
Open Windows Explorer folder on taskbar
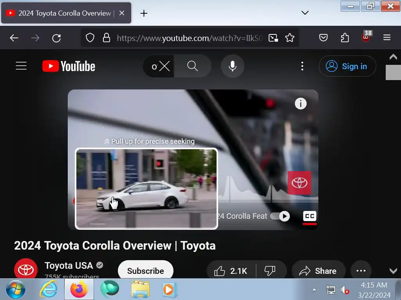pyautogui.click(x=140, y=289)
